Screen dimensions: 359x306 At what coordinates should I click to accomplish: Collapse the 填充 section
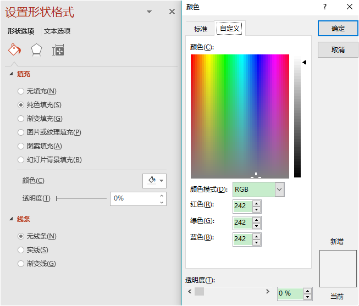12,74
